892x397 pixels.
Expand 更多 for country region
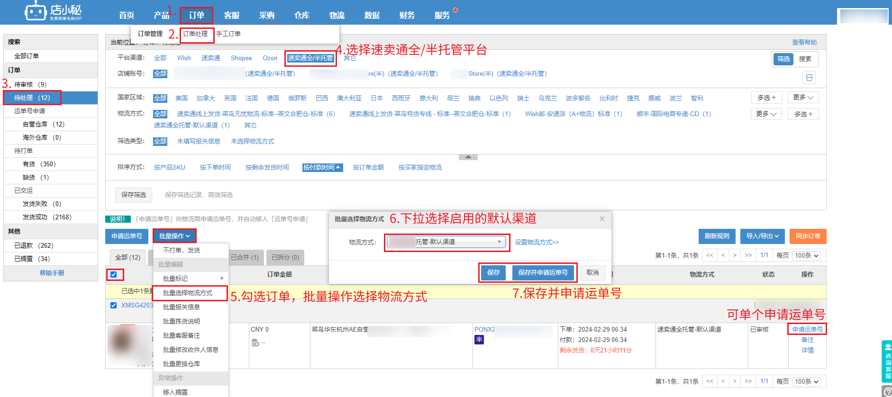tap(803, 98)
